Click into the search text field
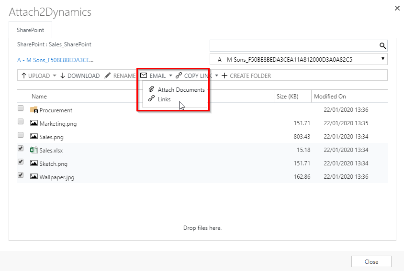This screenshot has width=404, height=271. 294,46
